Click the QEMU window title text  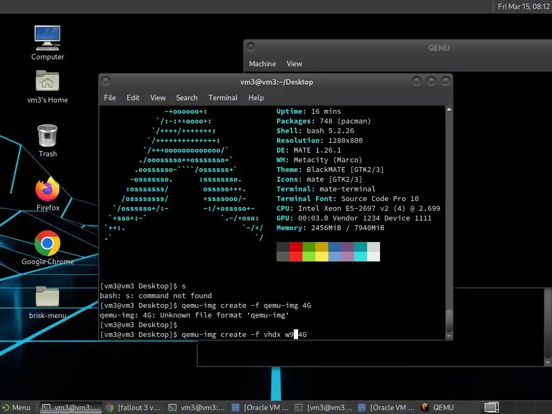(439, 48)
